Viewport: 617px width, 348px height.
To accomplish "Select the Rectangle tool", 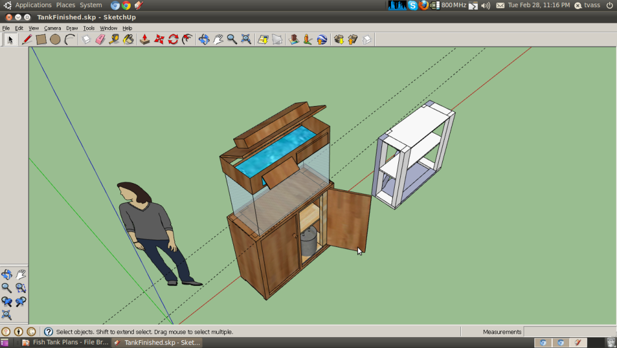I will 41,39.
